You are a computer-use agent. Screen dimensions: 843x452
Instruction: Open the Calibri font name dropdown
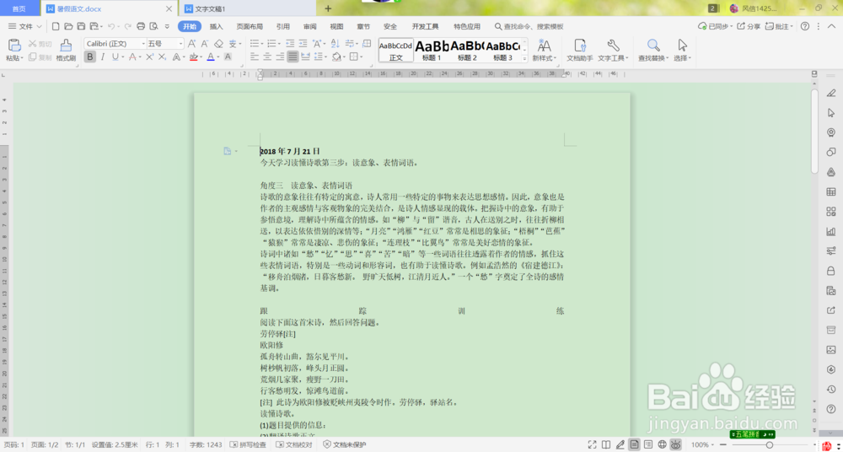[x=143, y=44]
